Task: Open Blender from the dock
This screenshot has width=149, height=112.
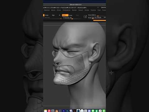Action: pos(56,111)
